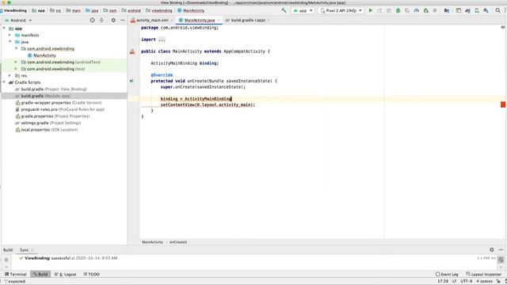The image size is (507, 285).
Task: Select the Sync tab in Build panel
Action: pyautogui.click(x=24, y=250)
